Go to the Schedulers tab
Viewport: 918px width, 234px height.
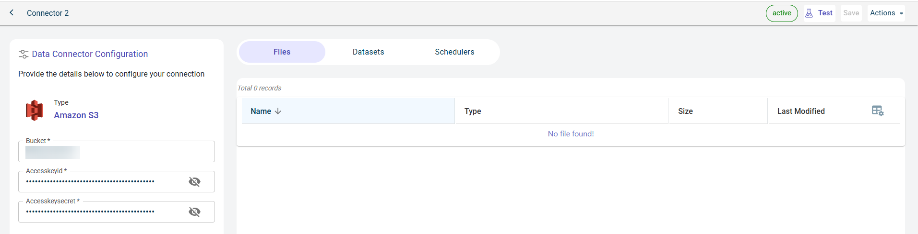(x=454, y=52)
